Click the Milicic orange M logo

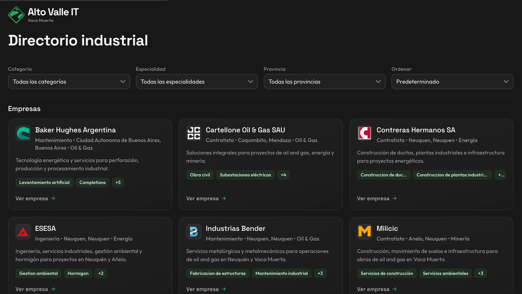365,232
